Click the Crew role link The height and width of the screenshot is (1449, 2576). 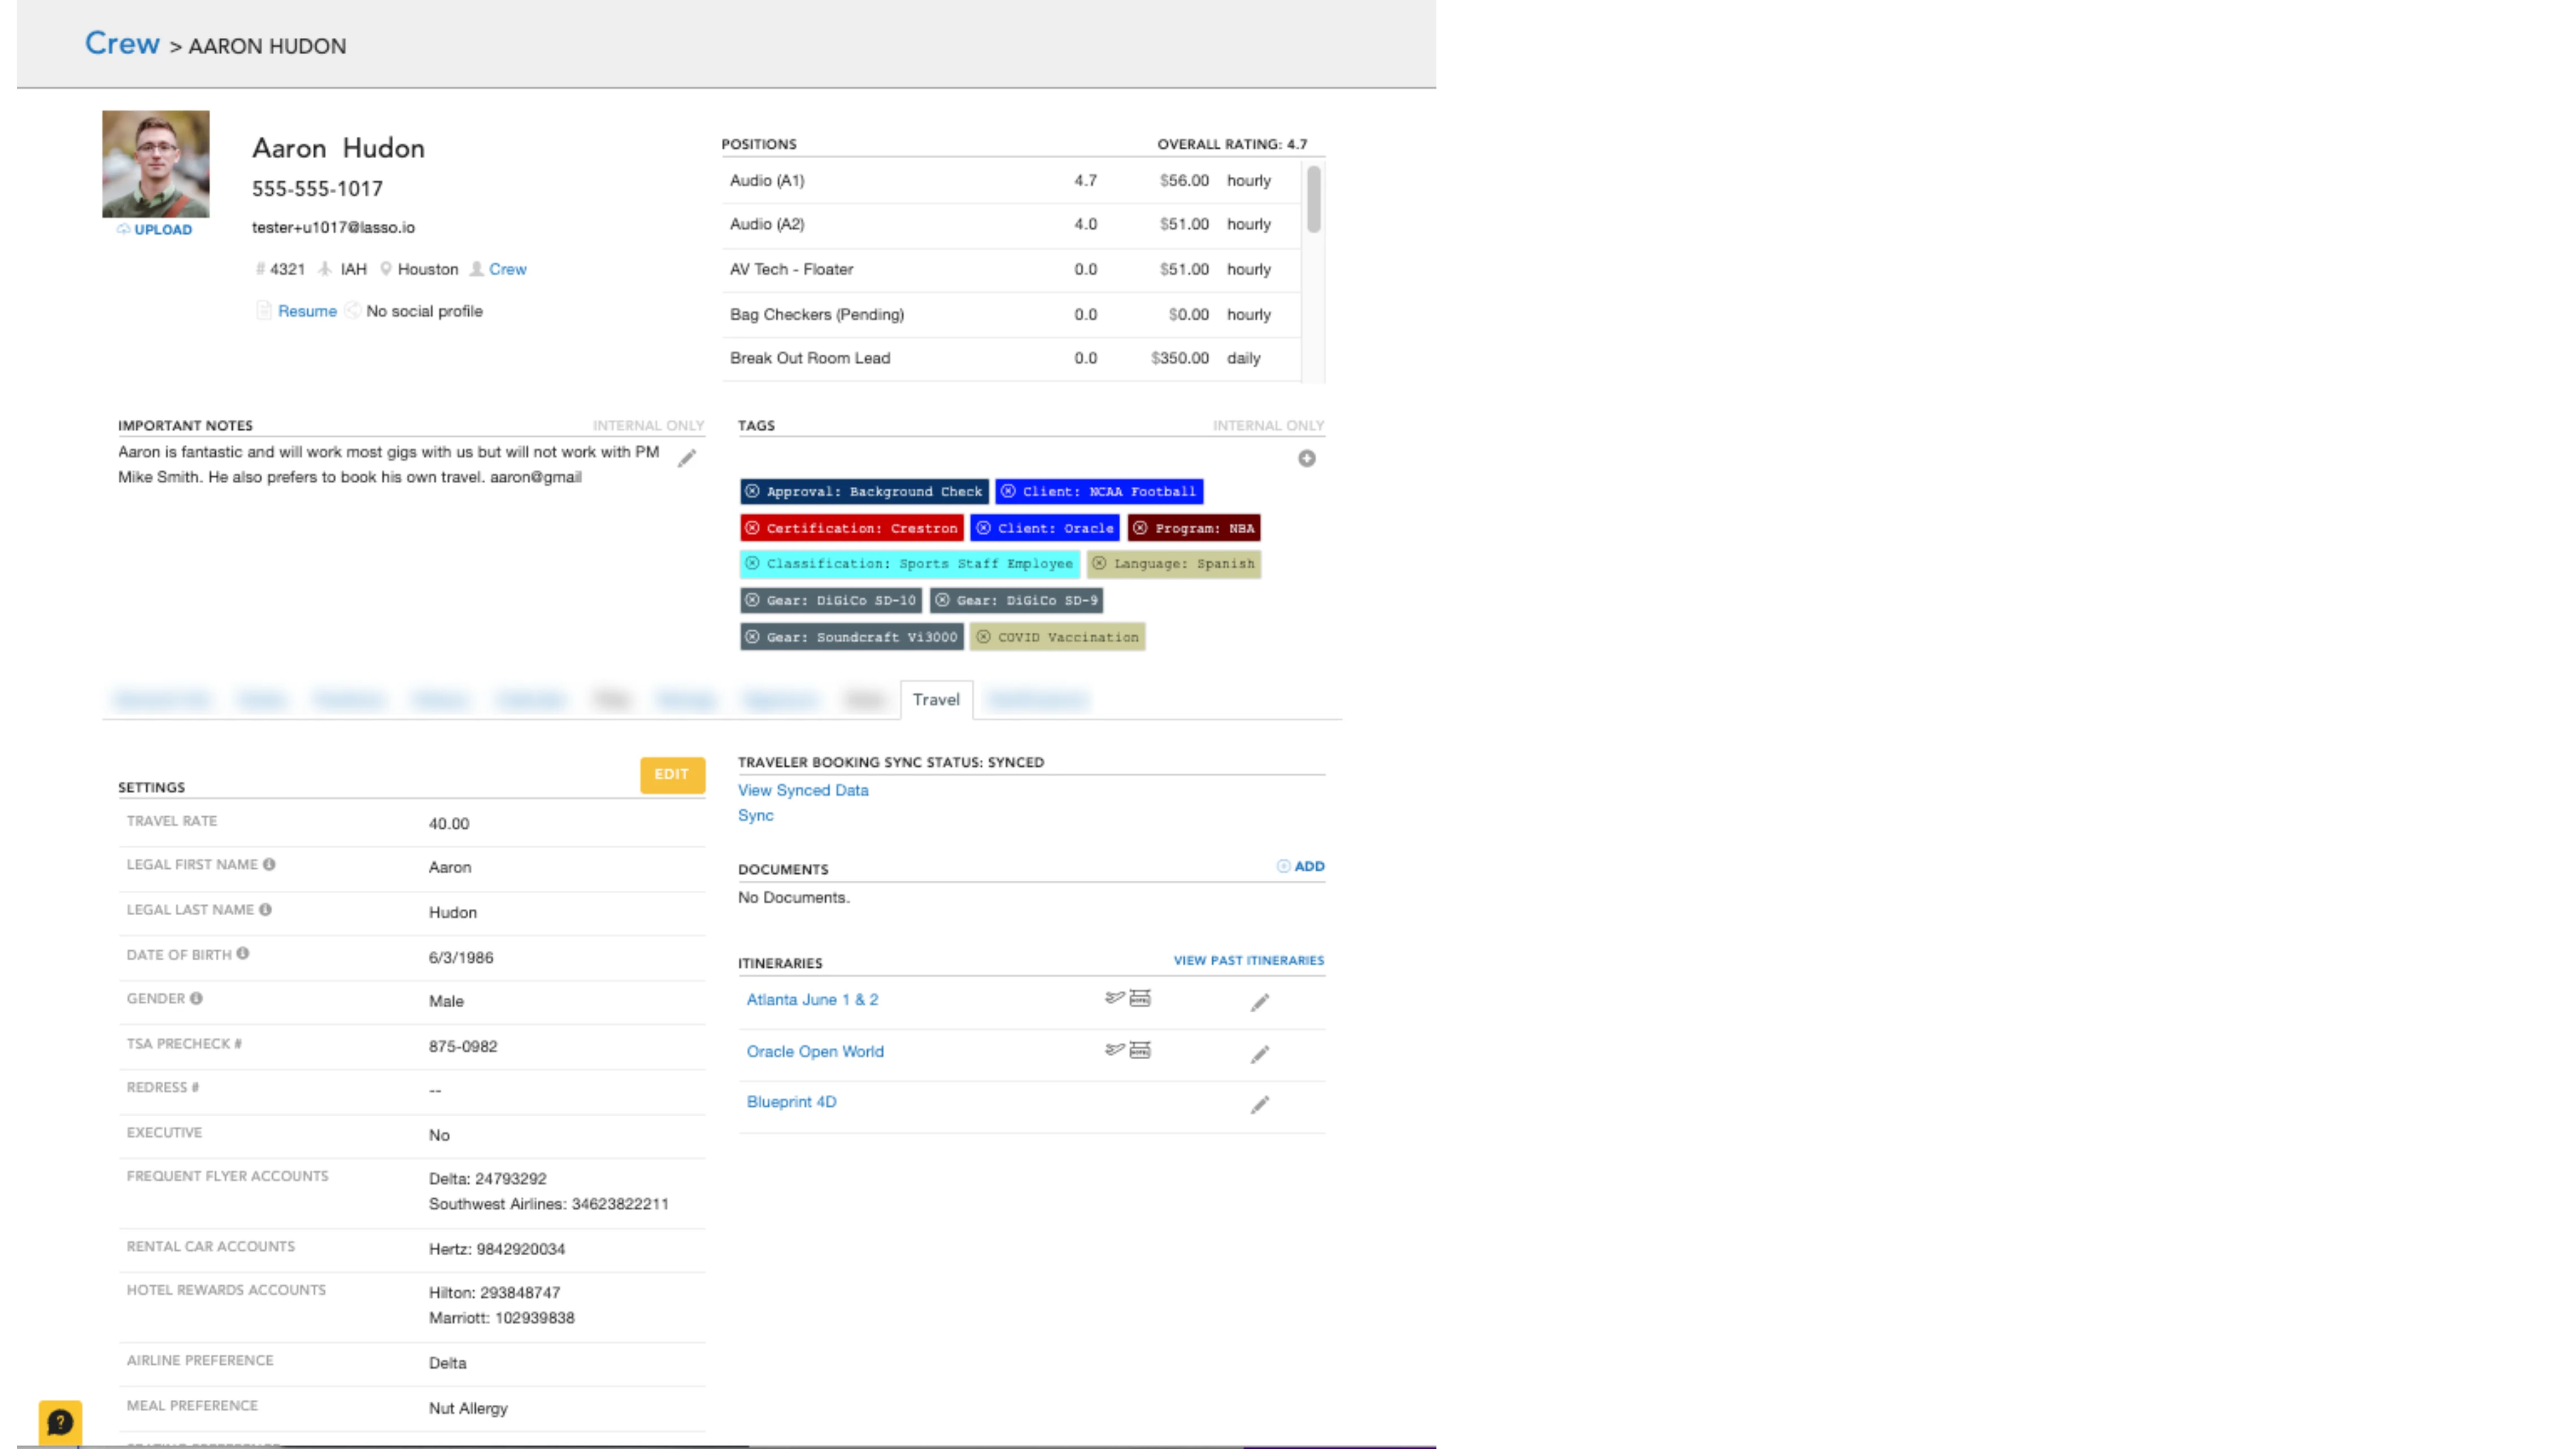click(x=507, y=269)
